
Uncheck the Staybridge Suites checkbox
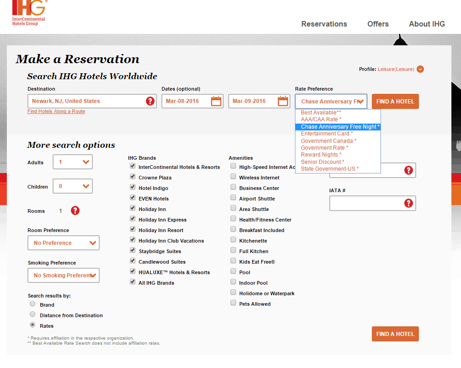click(x=133, y=250)
